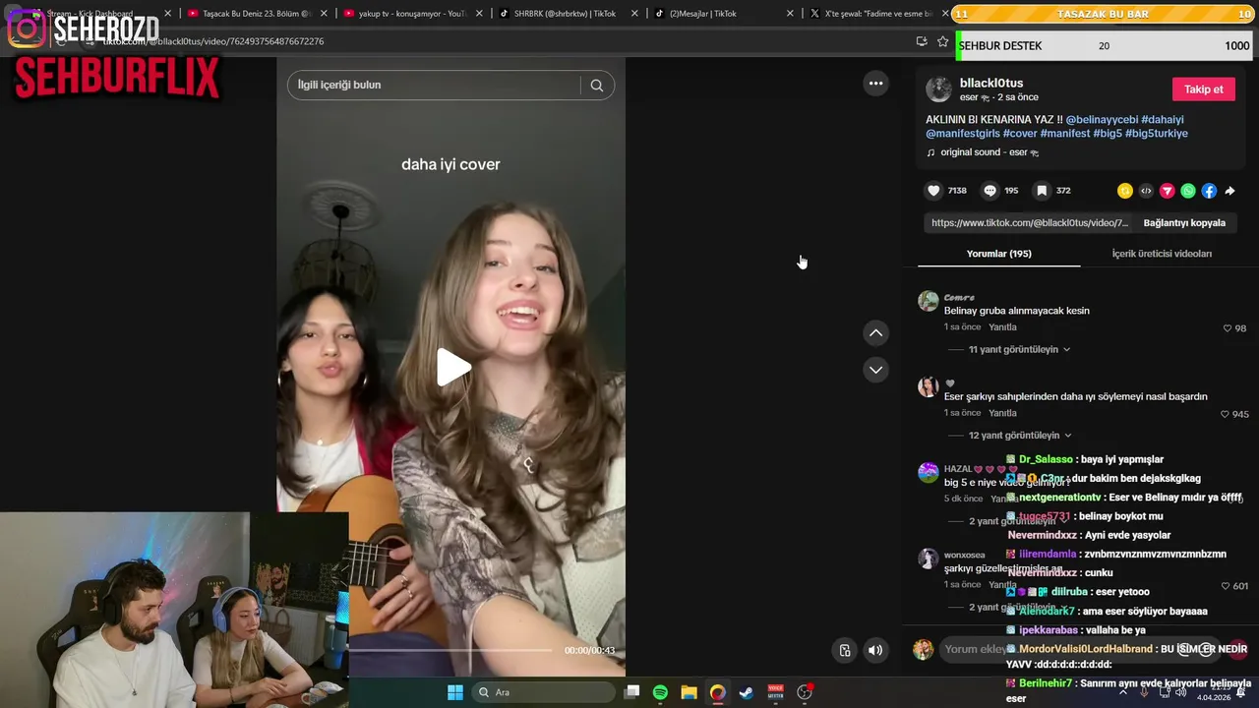Reply to the 'Belinay gruba alınmayacak kesin' comment
The height and width of the screenshot is (708, 1259).
click(1002, 327)
